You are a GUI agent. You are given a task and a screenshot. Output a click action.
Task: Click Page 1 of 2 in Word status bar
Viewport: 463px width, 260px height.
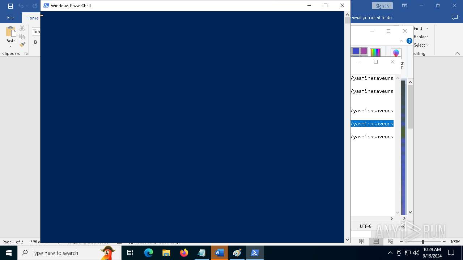pyautogui.click(x=13, y=242)
